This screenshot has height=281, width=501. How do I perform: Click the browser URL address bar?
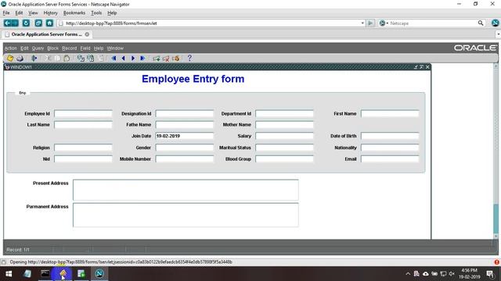[211, 23]
